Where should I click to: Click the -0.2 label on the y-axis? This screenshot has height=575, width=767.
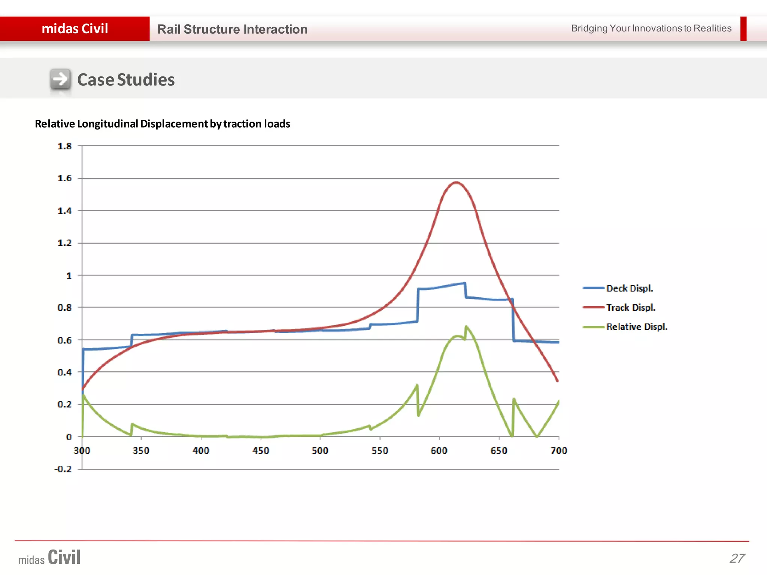[63, 469]
